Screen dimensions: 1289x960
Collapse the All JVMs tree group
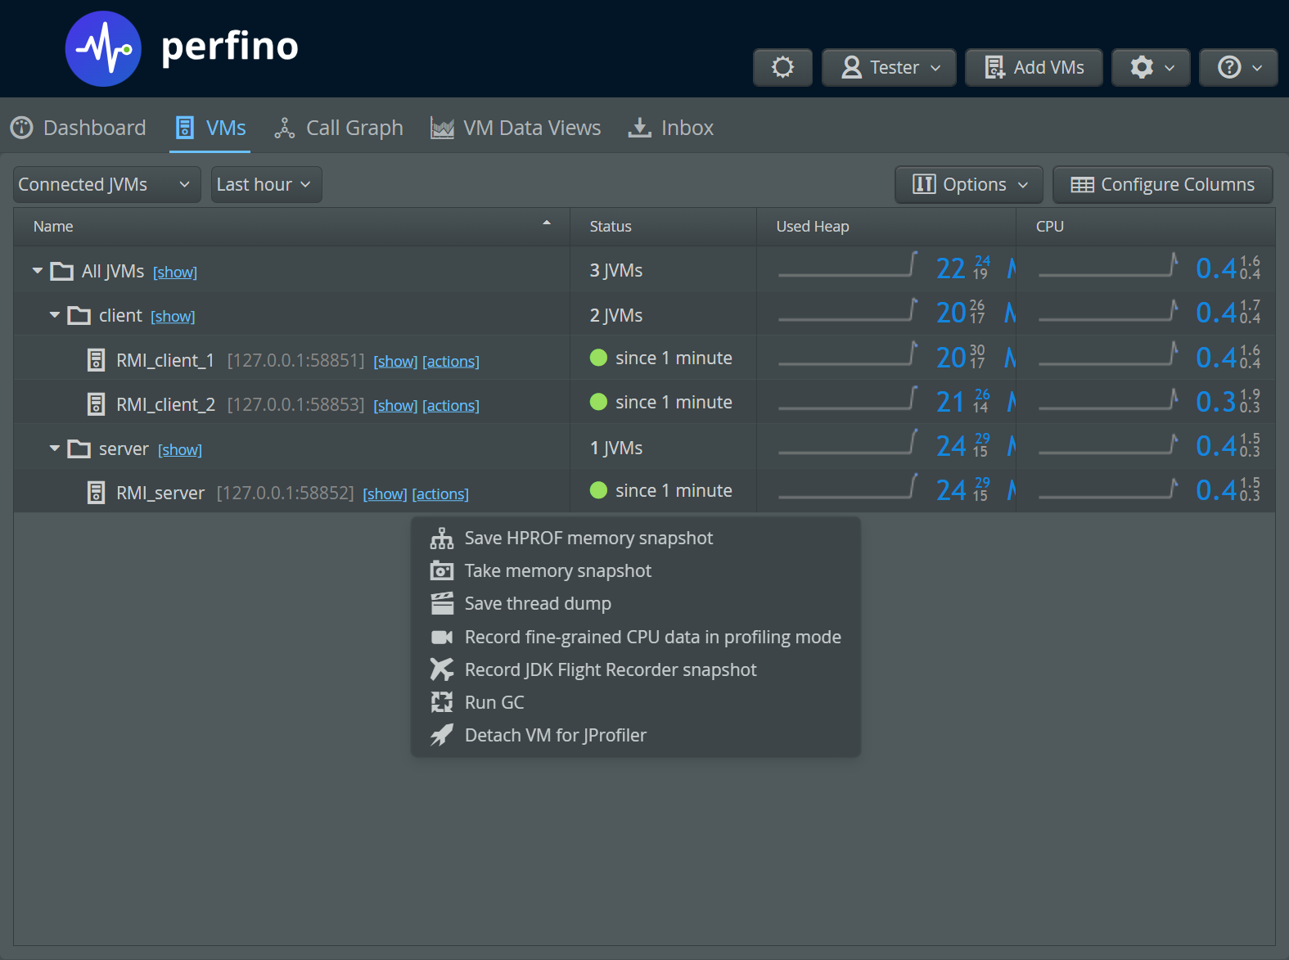point(38,271)
